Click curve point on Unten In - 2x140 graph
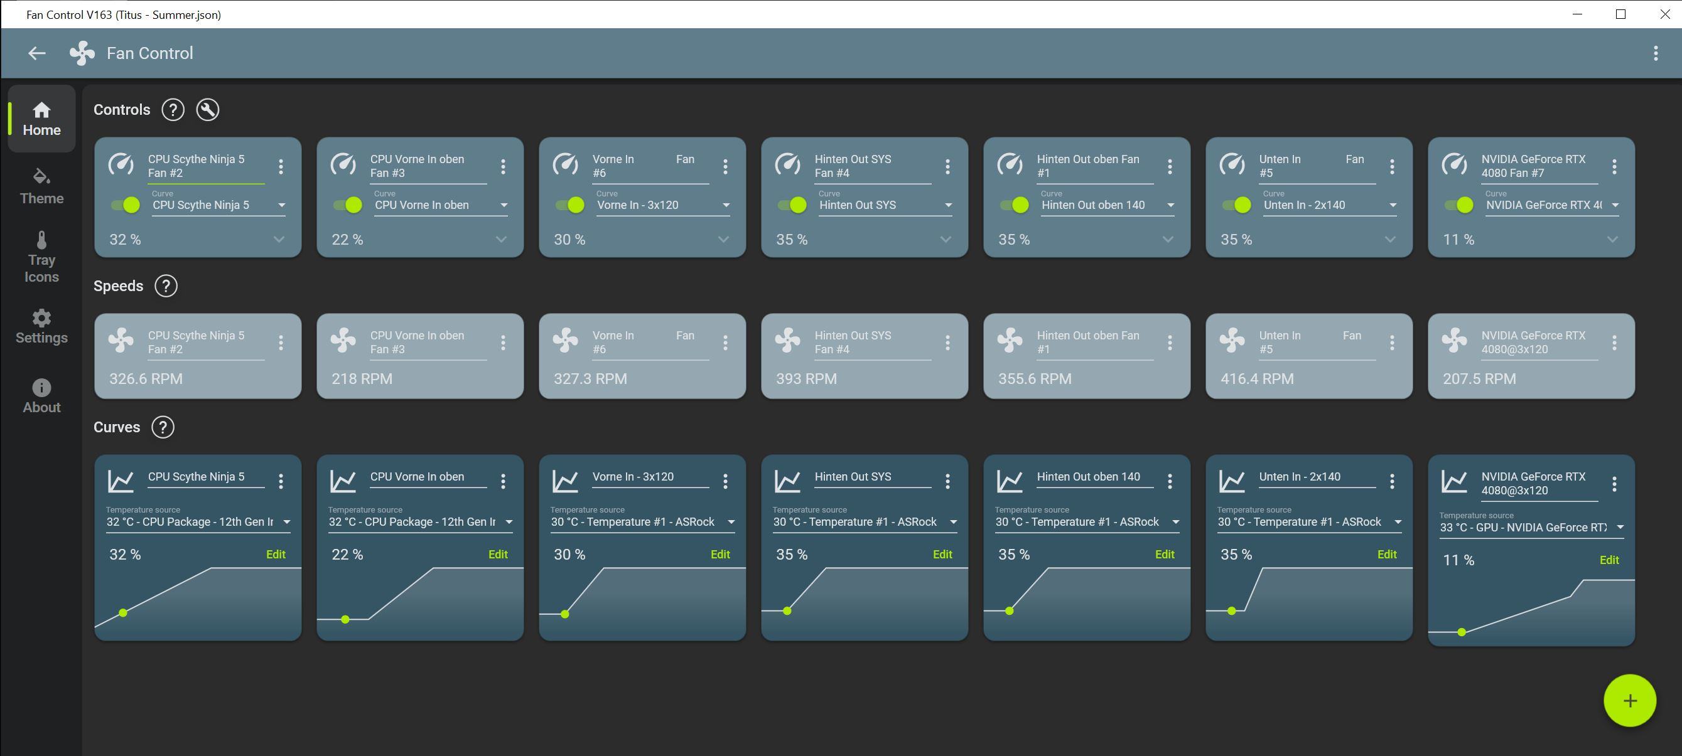The height and width of the screenshot is (756, 1682). 1231,611
